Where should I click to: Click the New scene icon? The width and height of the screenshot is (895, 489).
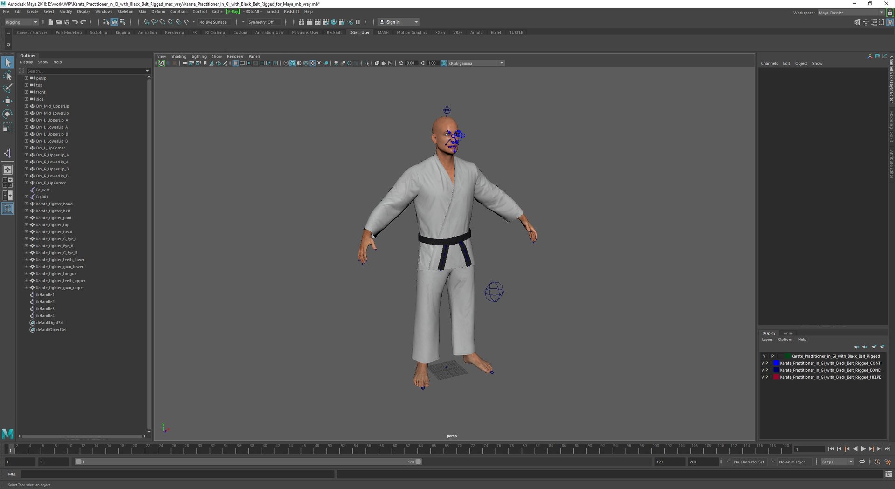click(51, 22)
